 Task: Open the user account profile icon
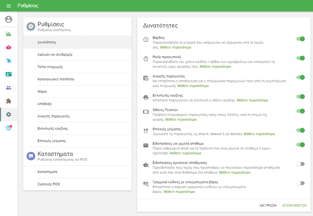(x=9, y=20)
